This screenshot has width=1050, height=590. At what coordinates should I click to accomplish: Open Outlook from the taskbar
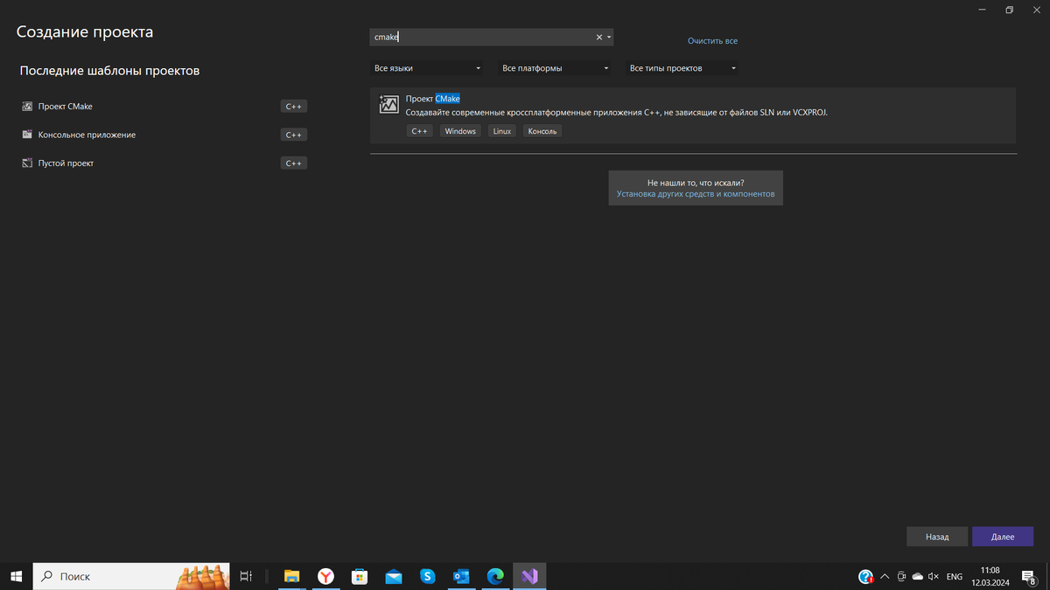461,576
